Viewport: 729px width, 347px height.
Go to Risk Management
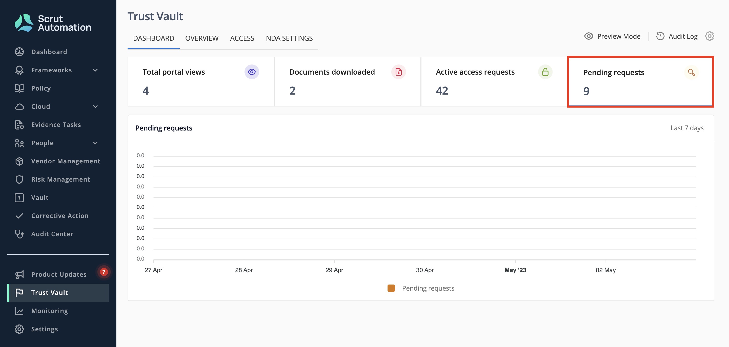point(58,179)
